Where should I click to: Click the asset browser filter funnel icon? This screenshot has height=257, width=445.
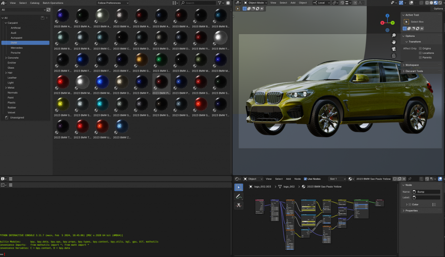[x=220, y=3]
